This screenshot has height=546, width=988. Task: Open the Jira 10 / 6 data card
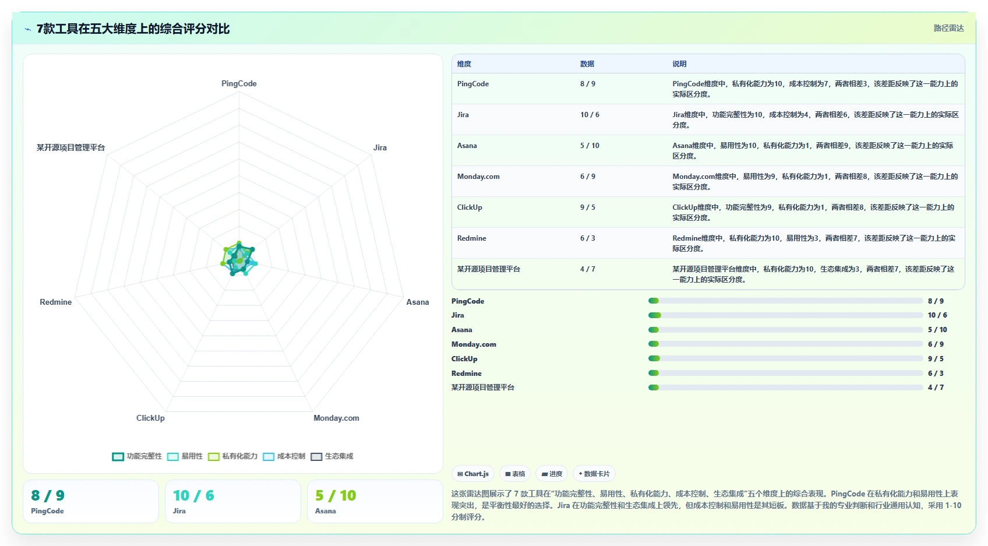click(x=233, y=501)
